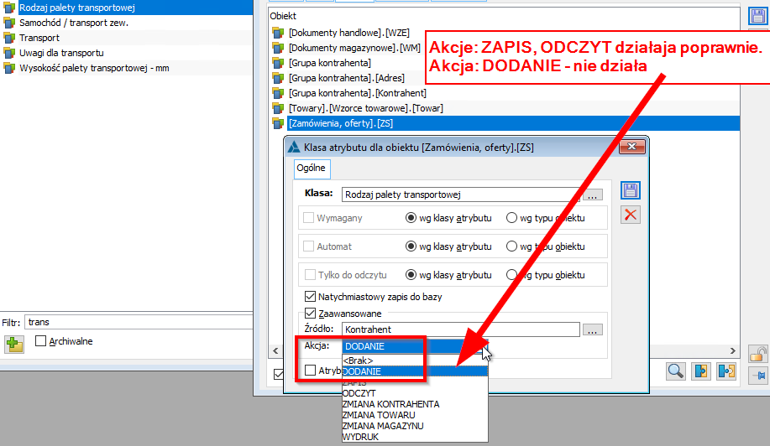Image resolution: width=770 pixels, height=446 pixels.
Task: Close the Klasa atrybutu dialog
Action: [631, 147]
